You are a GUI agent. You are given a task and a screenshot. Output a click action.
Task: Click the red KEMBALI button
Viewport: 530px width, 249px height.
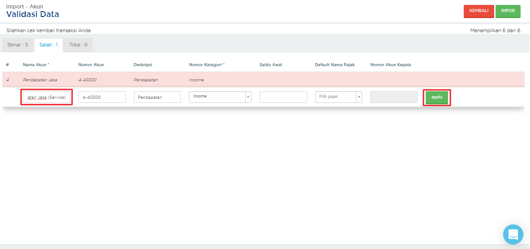(479, 11)
